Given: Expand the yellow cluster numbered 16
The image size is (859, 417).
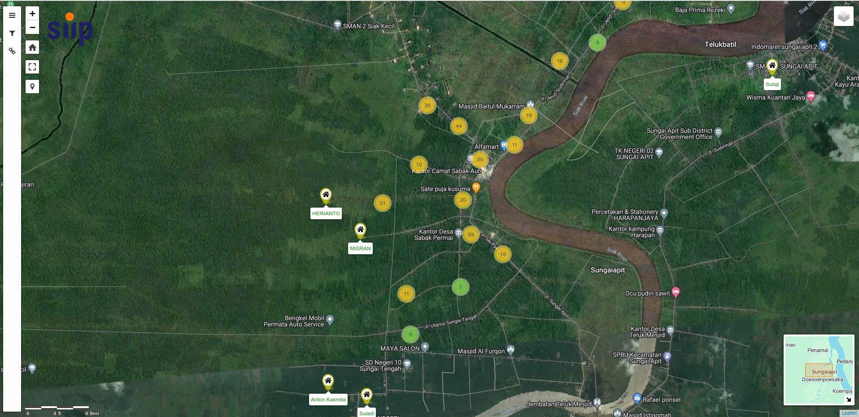Looking at the screenshot, I should [559, 61].
